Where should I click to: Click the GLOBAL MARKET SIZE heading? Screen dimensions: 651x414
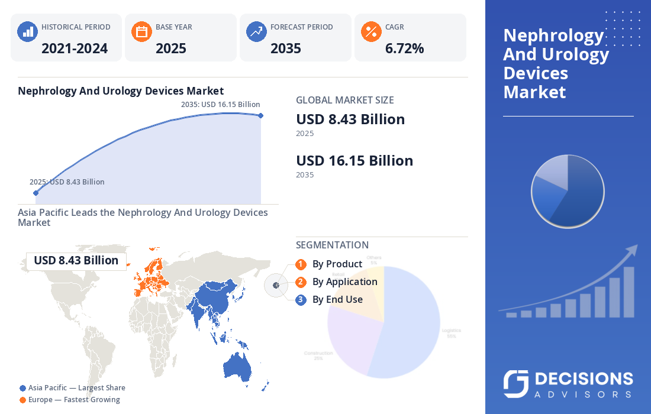coord(344,101)
